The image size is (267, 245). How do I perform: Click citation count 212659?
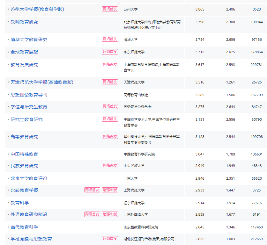(x=256, y=239)
